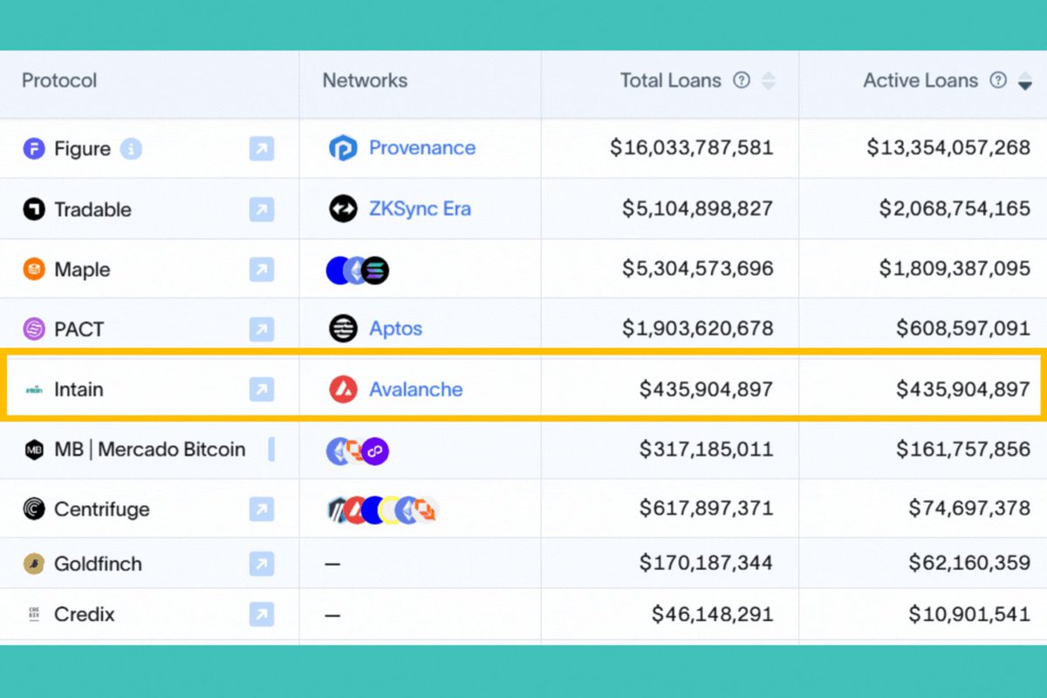Click the MB Mercado Bitcoin logo
Screen dimensions: 1047x698
pos(34,450)
